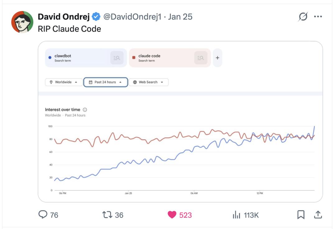
Task: Expand the Web Search type dropdown
Action: (x=148, y=82)
